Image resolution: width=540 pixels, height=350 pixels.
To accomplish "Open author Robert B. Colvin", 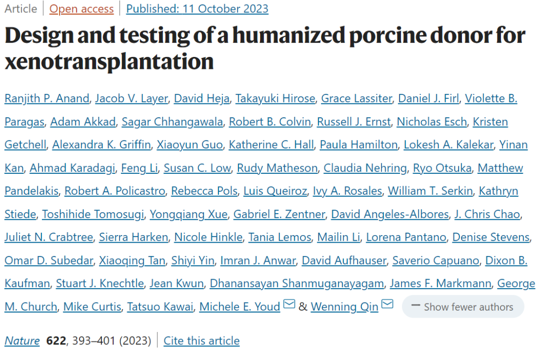I will click(269, 122).
